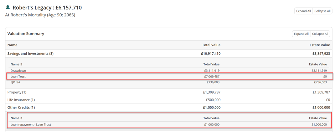Click SJP ISA total value £736,003
This screenshot has height=132, width=335.
[213, 82]
